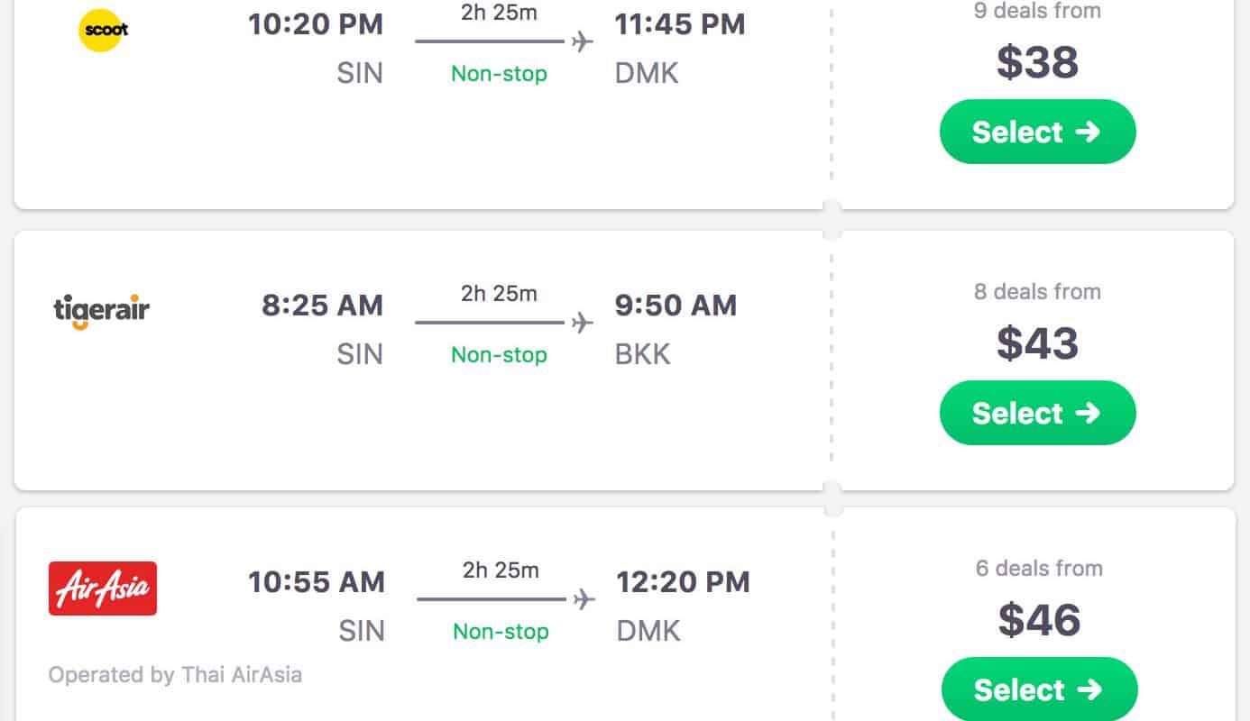The height and width of the screenshot is (721, 1250).
Task: Select the $38 Scoot flight deal
Action: coord(1037,132)
